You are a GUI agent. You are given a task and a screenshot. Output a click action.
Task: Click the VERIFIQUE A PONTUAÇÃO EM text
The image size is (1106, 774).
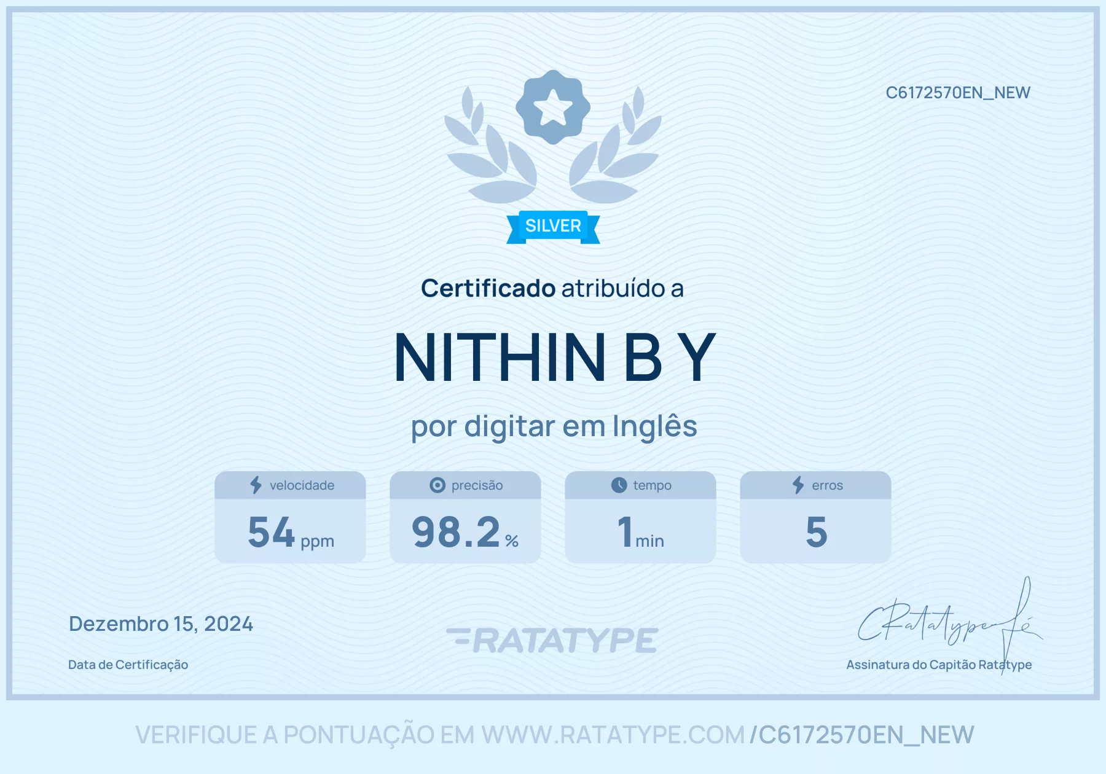point(305,735)
